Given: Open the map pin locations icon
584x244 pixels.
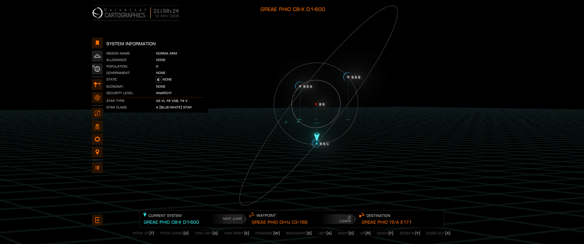Looking at the screenshot, I should pos(97,152).
